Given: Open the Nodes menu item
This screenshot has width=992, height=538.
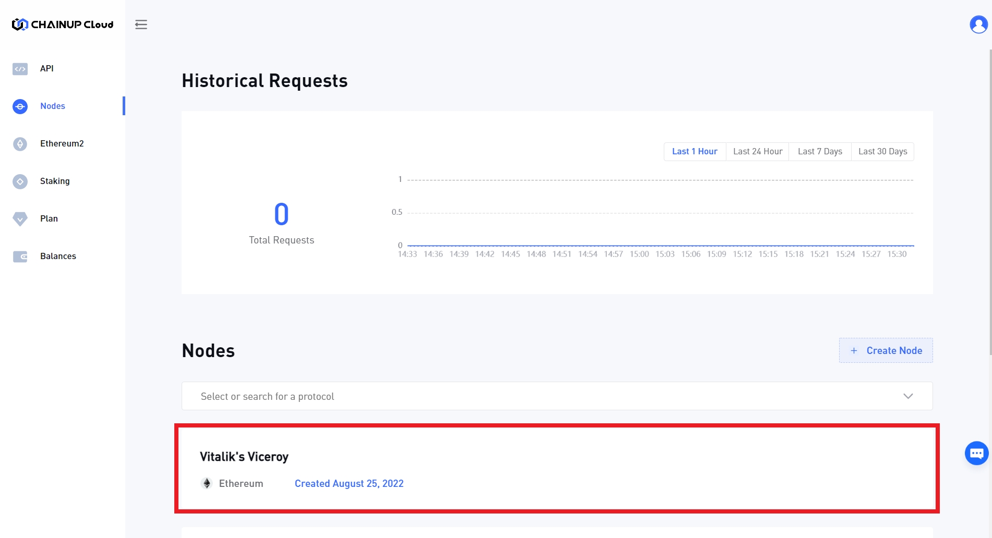Looking at the screenshot, I should click(53, 106).
